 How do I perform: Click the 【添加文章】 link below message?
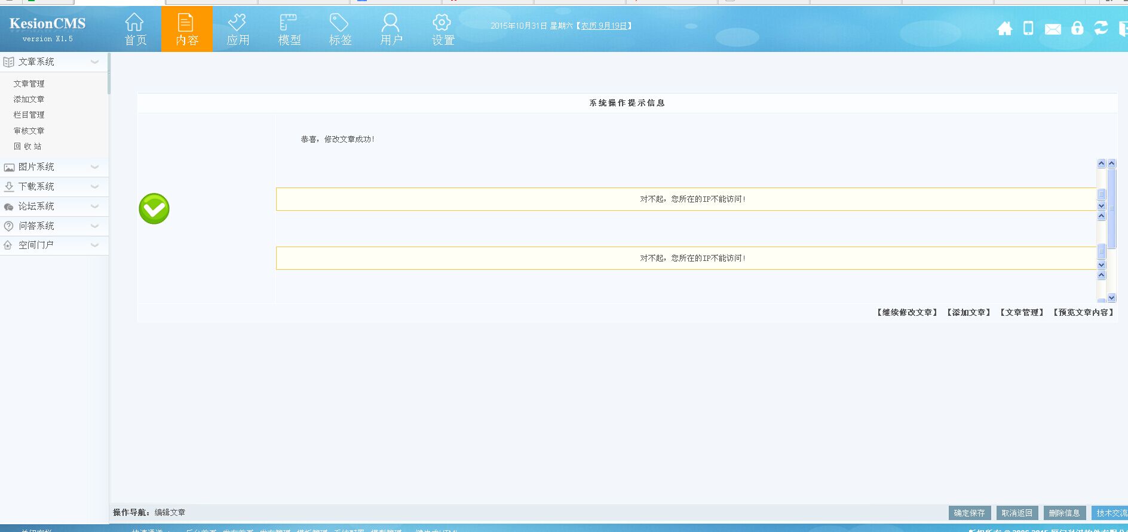[x=968, y=312]
